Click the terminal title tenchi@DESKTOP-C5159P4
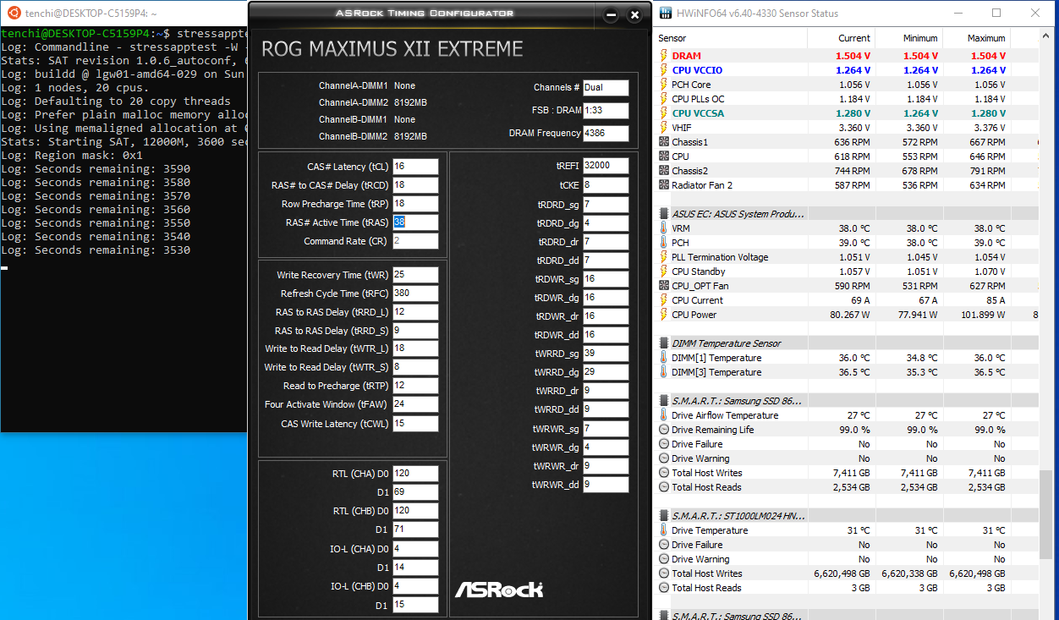The height and width of the screenshot is (620, 1059). click(x=92, y=14)
